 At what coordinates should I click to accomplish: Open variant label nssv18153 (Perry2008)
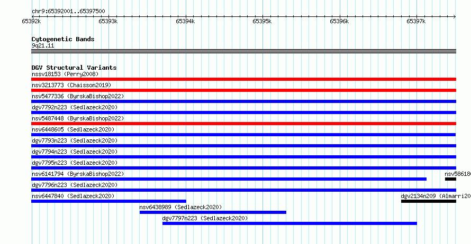point(65,74)
